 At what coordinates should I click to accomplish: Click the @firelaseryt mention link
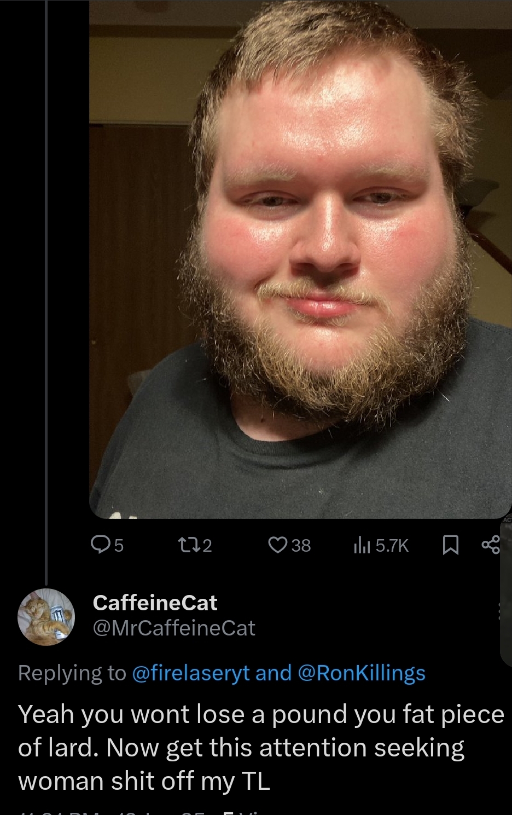click(191, 673)
